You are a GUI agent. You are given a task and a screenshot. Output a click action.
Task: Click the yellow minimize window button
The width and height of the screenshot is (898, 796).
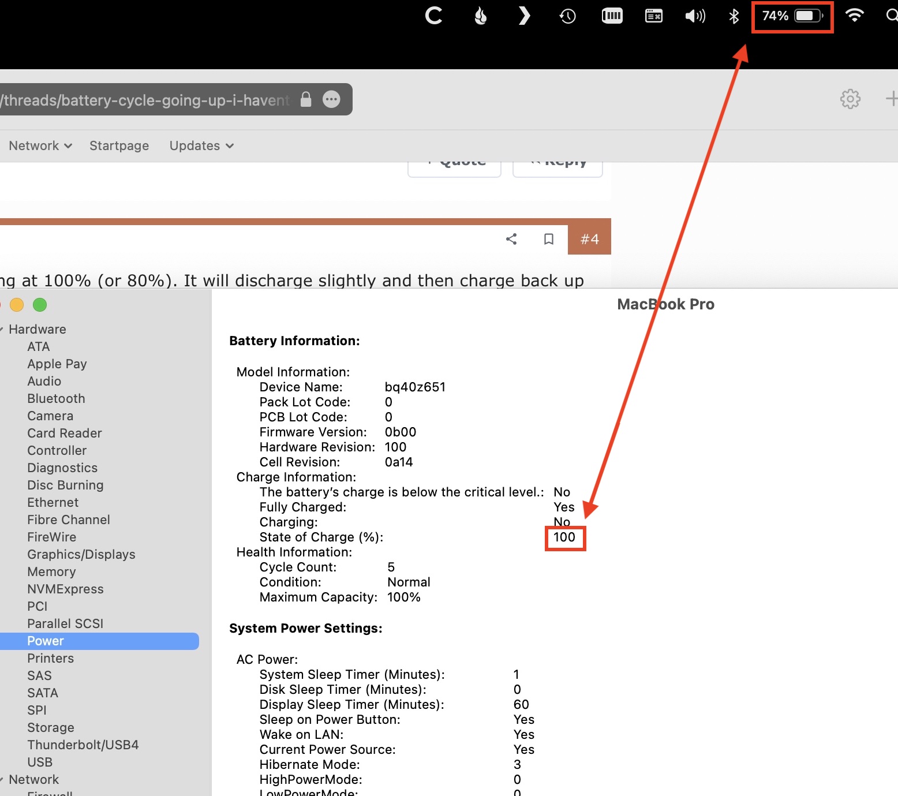[17, 304]
